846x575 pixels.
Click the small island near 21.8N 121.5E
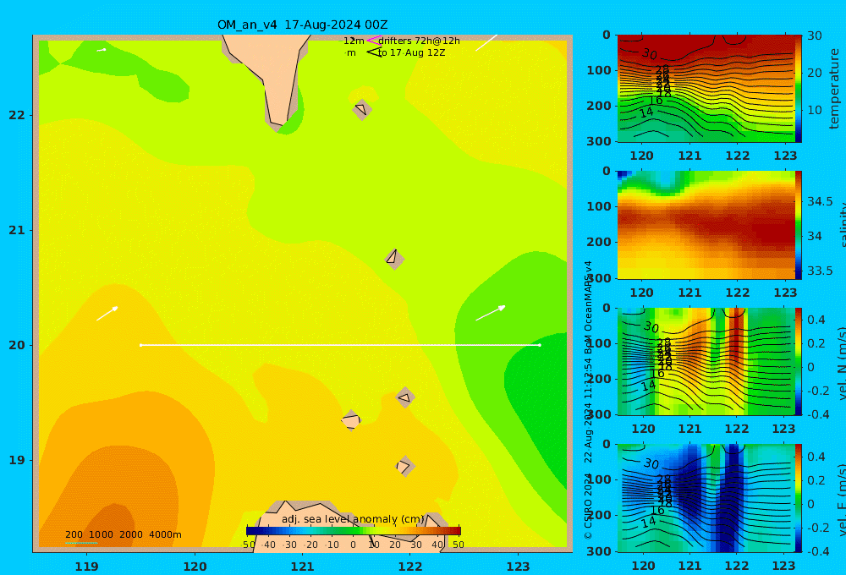[361, 109]
